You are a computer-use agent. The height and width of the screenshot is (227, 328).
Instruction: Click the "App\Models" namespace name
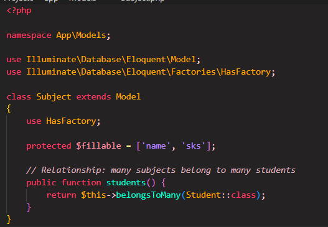(x=81, y=35)
